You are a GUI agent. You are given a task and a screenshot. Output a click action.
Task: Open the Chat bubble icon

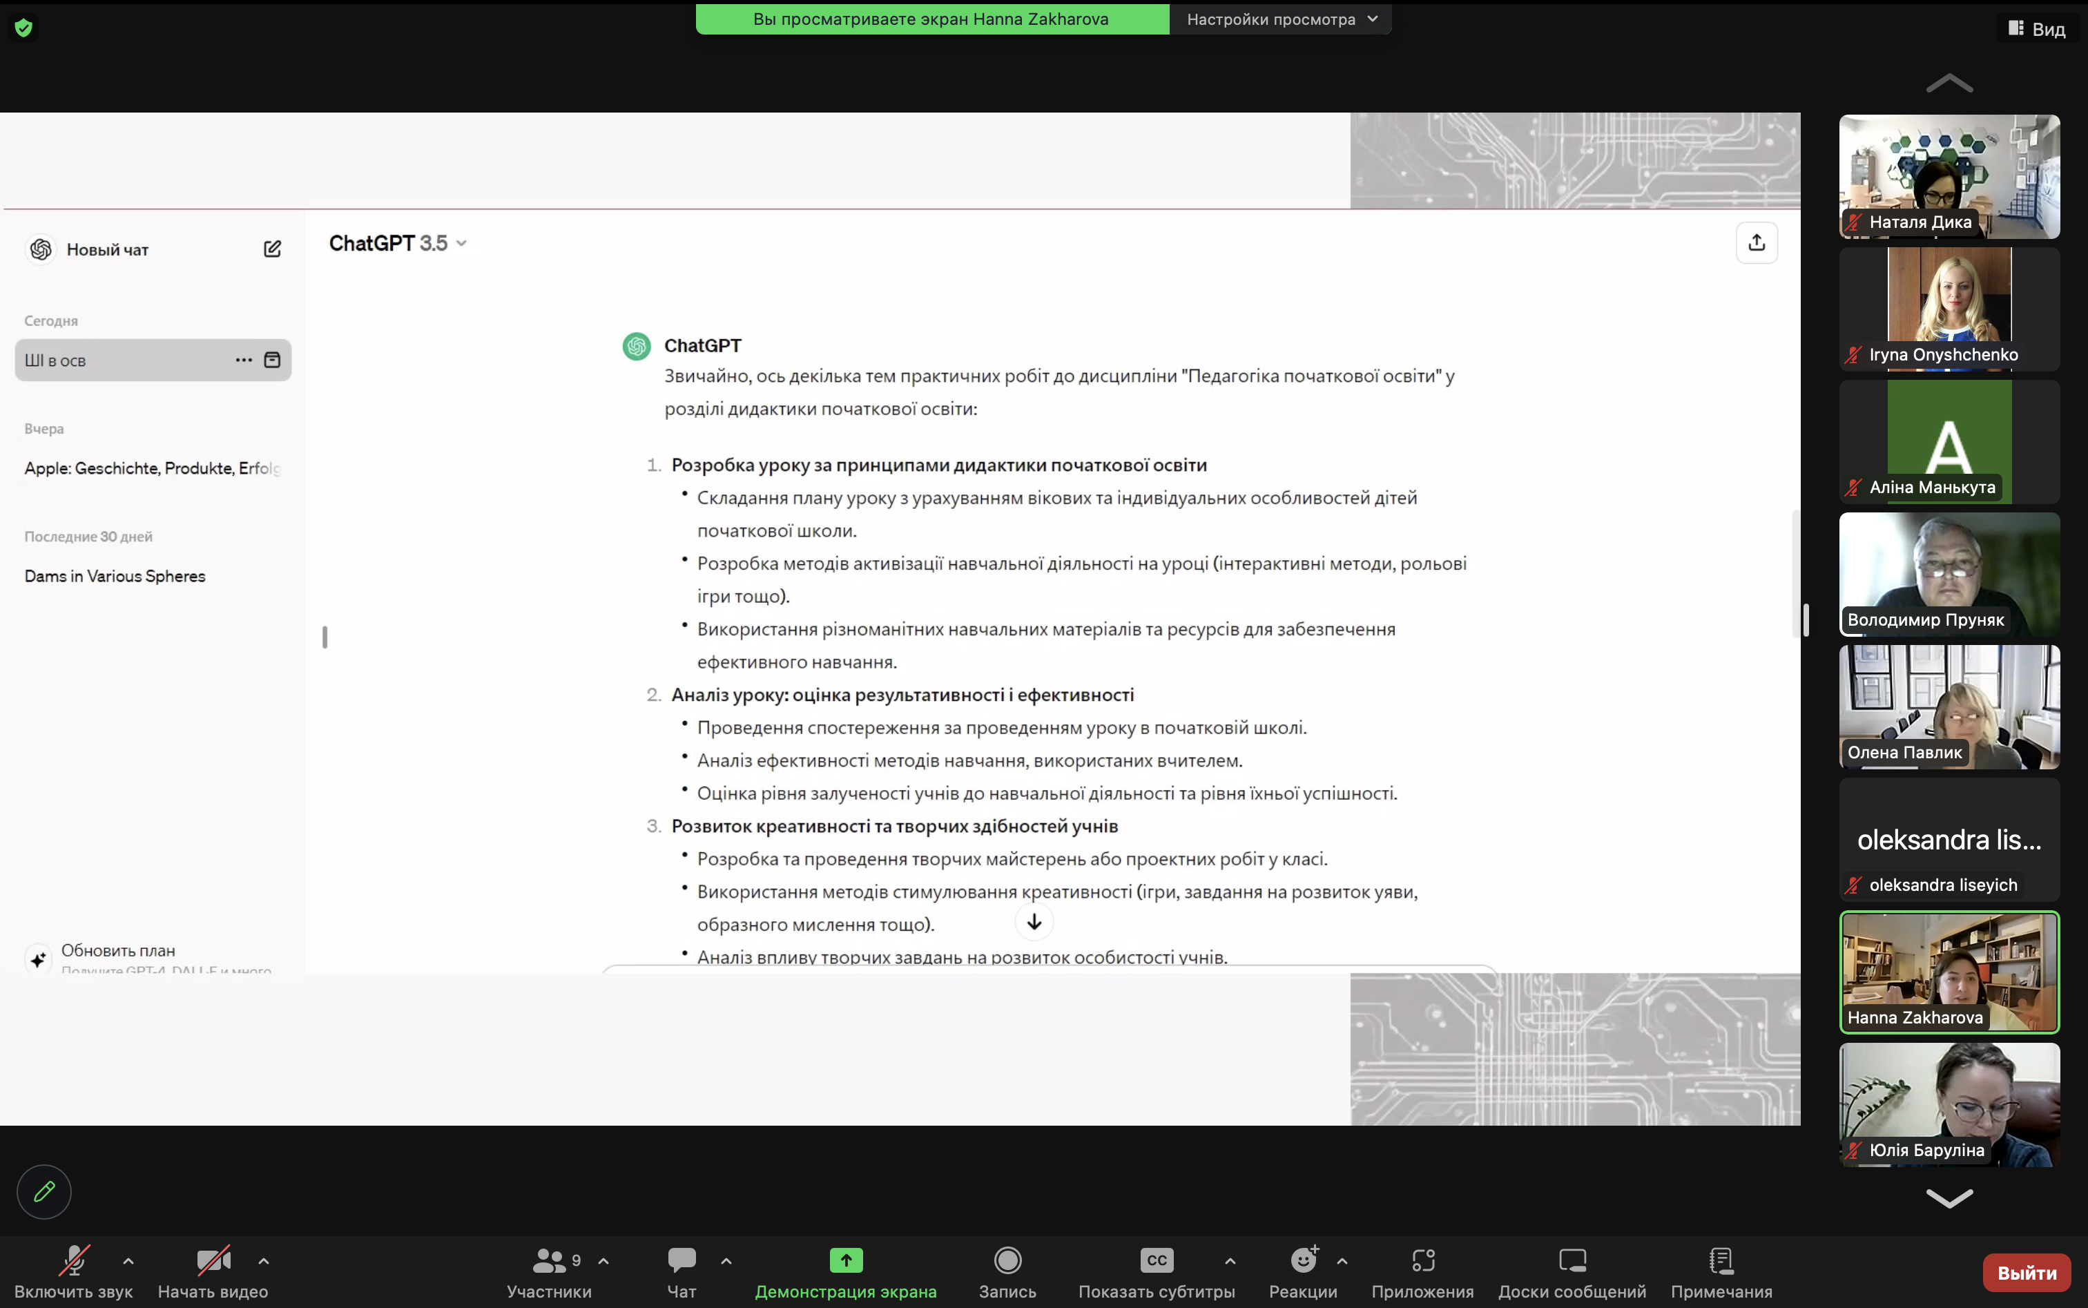681,1260
